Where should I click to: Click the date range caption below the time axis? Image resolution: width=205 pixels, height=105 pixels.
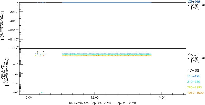102,103
